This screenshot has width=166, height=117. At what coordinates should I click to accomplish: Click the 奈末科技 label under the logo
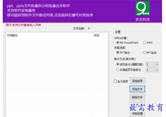coord(143,19)
